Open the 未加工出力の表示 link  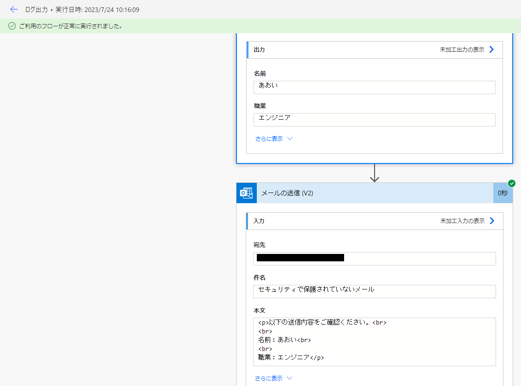click(x=461, y=50)
